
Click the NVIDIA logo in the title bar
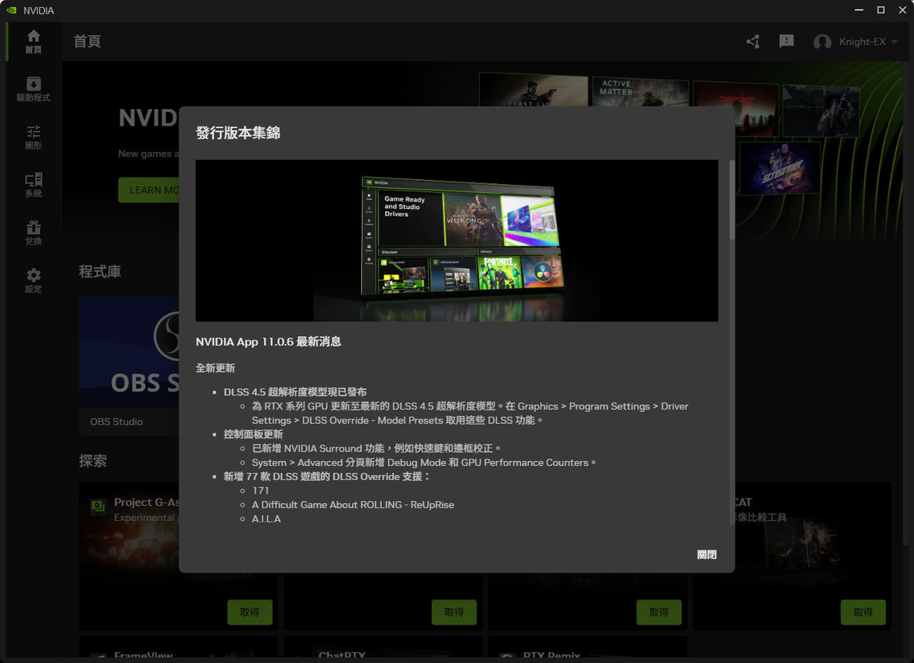pyautogui.click(x=11, y=10)
